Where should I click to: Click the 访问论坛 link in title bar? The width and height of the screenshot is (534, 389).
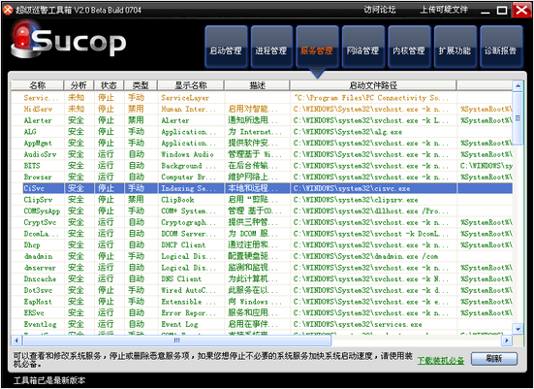coord(379,10)
